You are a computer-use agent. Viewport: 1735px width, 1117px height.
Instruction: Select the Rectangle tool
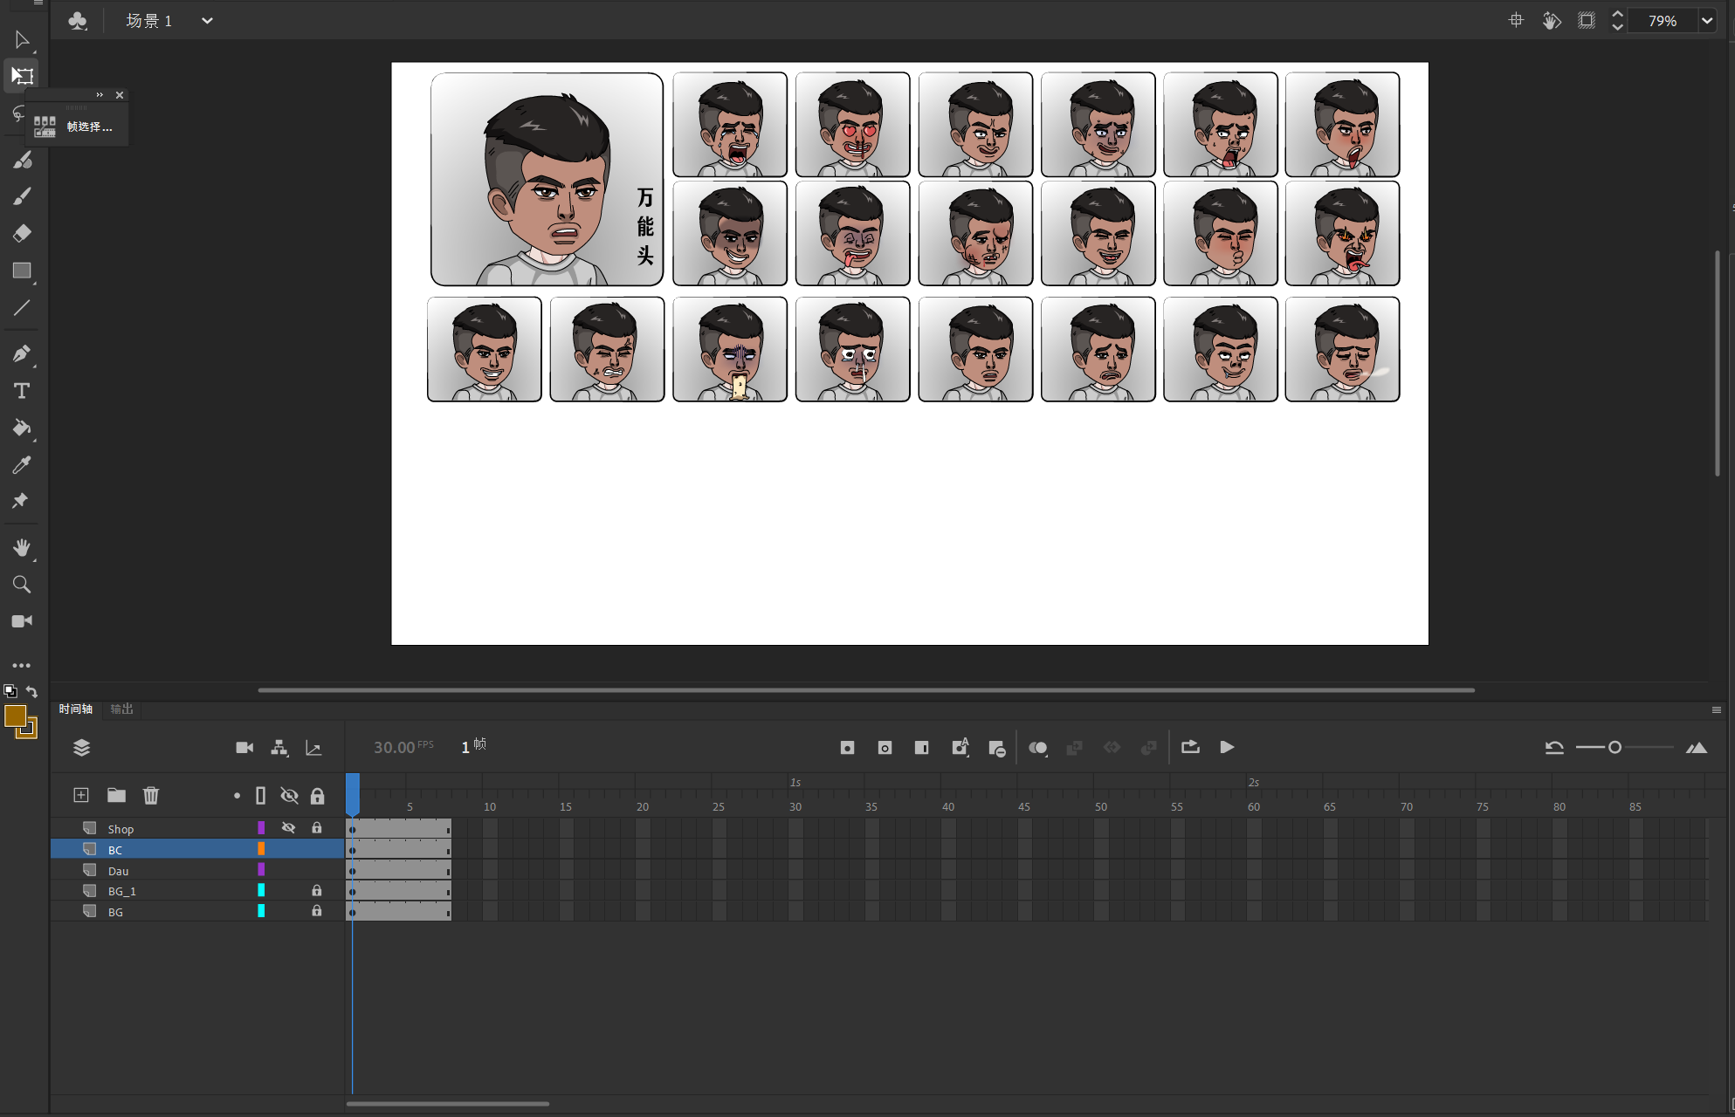click(x=22, y=271)
